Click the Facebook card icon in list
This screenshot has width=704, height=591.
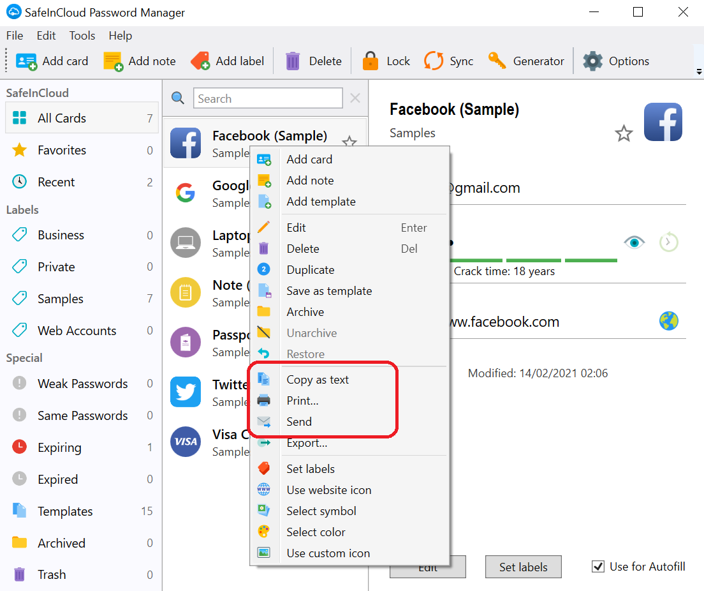[186, 143]
